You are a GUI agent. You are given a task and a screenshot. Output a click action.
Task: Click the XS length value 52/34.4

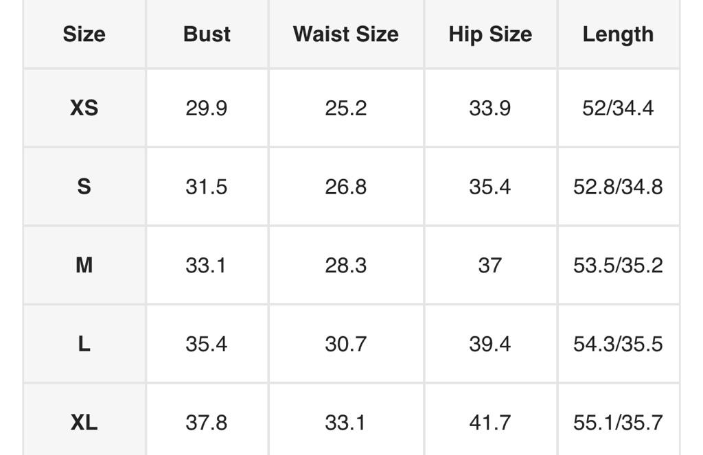pyautogui.click(x=618, y=108)
